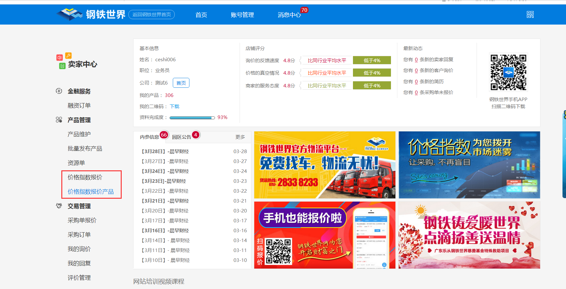Open the 手机也能报价啦 banner
Viewport: 566px width, 289px height.
tap(325, 235)
